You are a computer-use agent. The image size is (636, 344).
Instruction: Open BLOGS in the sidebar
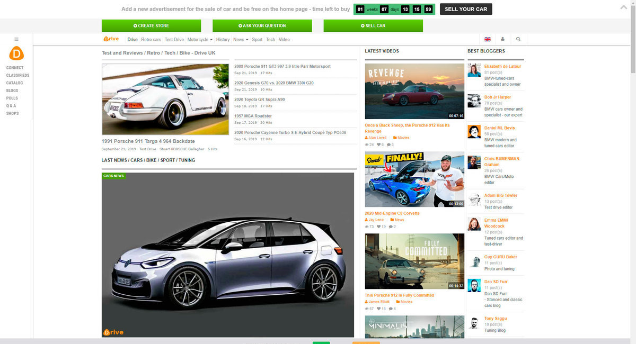12,90
